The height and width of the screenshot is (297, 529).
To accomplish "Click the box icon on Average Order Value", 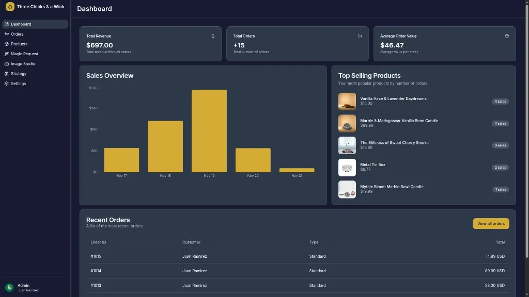I will point(507,36).
